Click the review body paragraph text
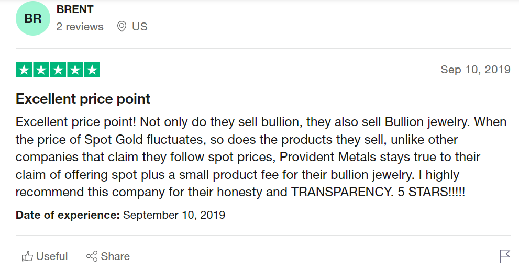This screenshot has width=519, height=270. coord(261,157)
